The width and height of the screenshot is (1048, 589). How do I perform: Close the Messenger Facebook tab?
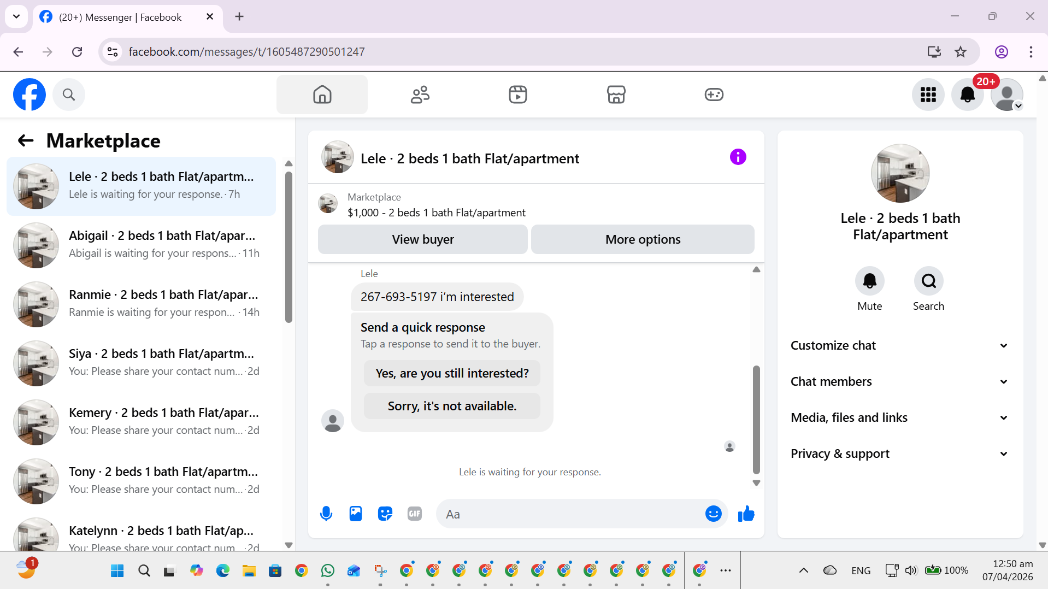pyautogui.click(x=210, y=17)
